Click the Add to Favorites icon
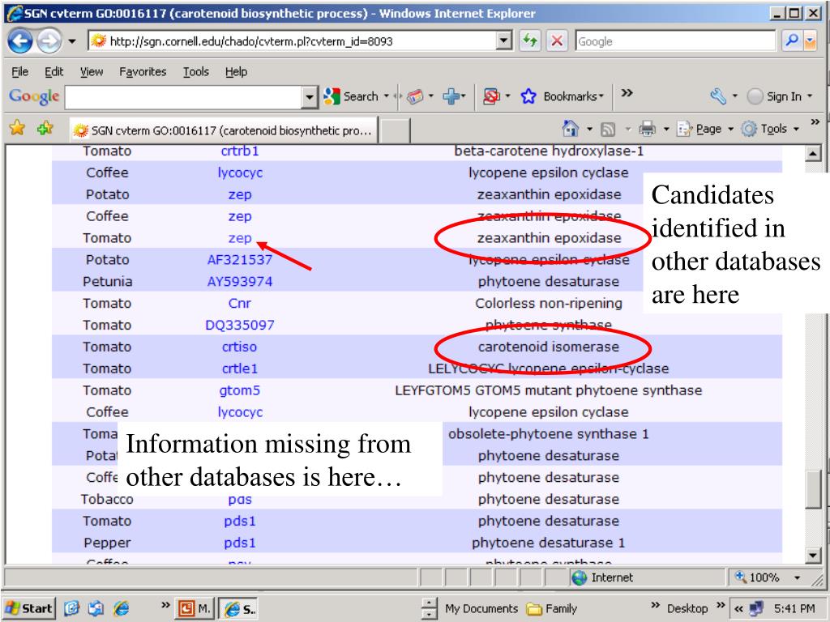 coord(45,128)
